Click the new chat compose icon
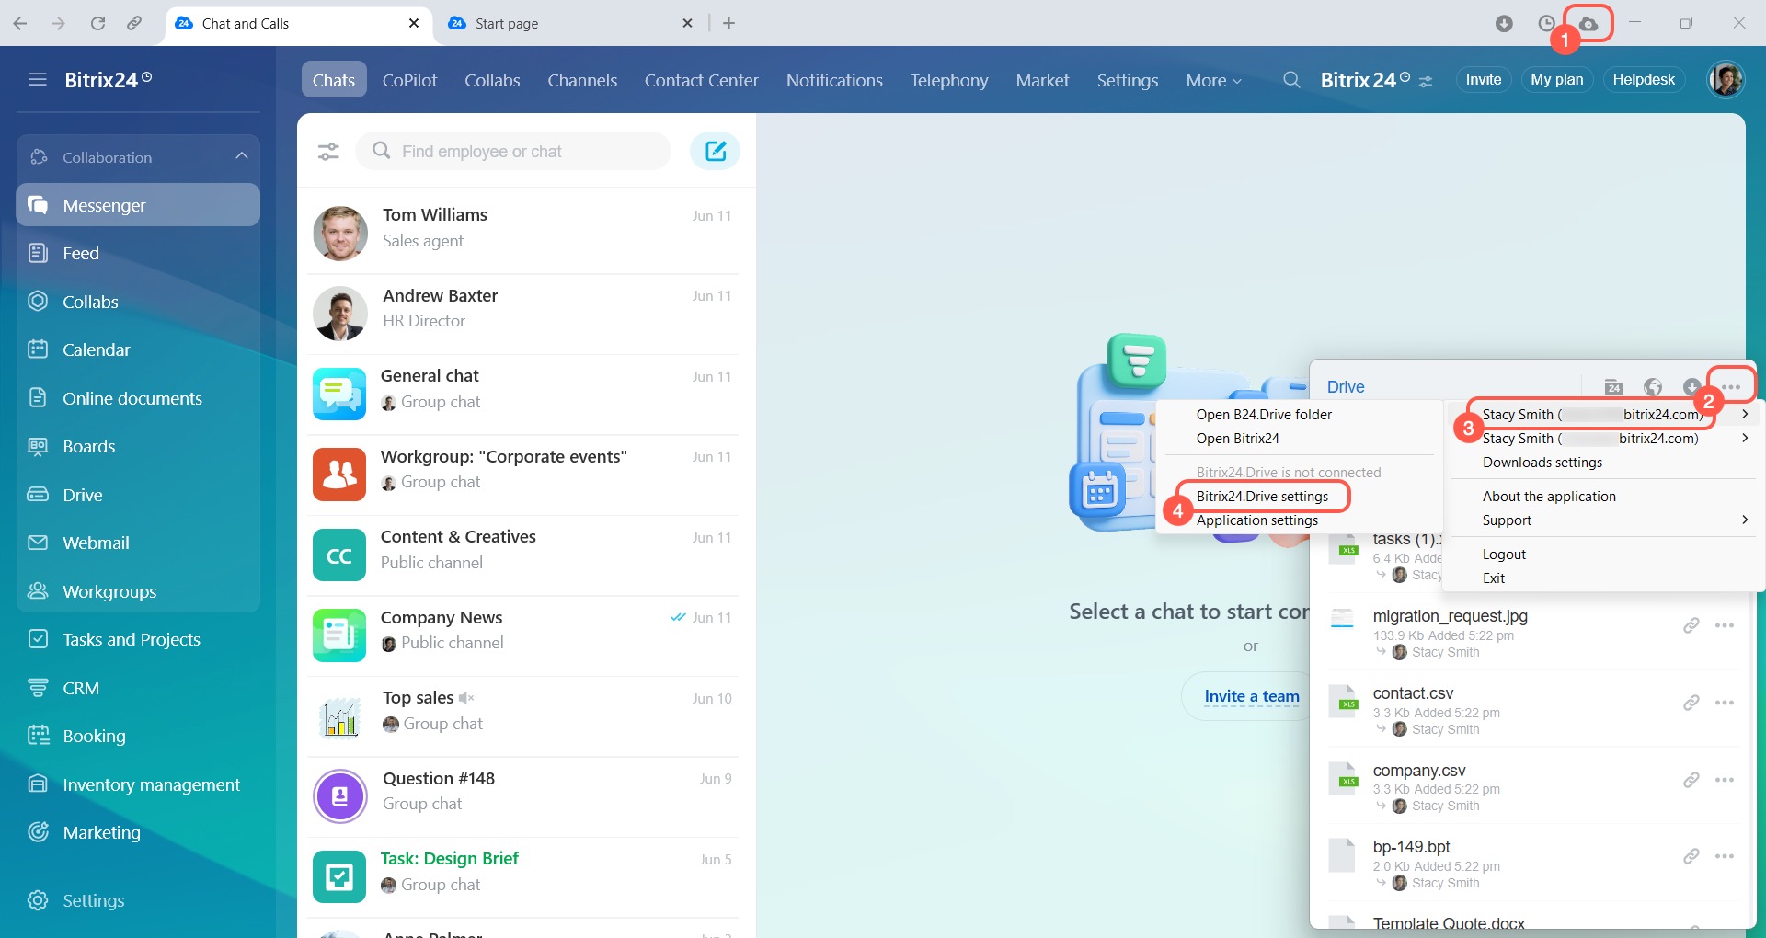Viewport: 1766px width, 938px height. pos(715,151)
